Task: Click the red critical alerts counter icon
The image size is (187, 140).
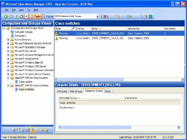Action: click(105, 17)
